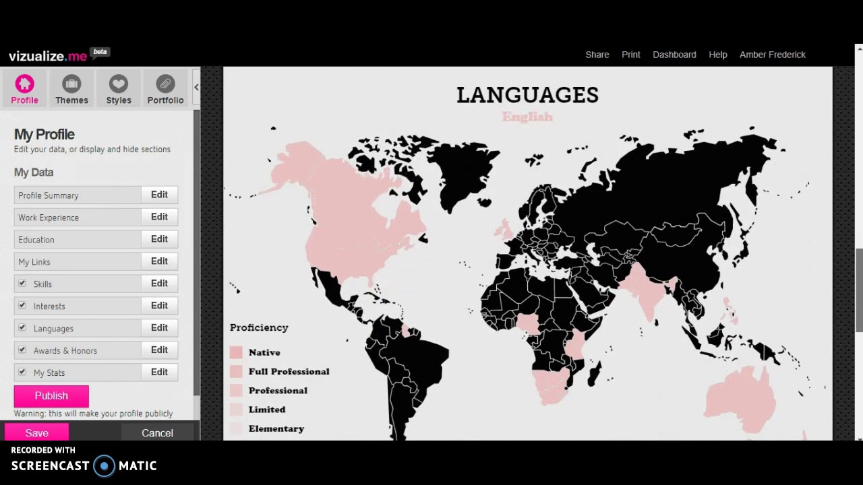The image size is (863, 485).
Task: Click the My Links row label
Action: [34, 262]
